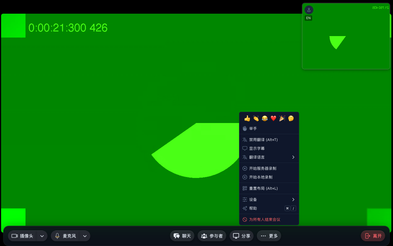Start server recording 开始服务器录制

point(269,168)
